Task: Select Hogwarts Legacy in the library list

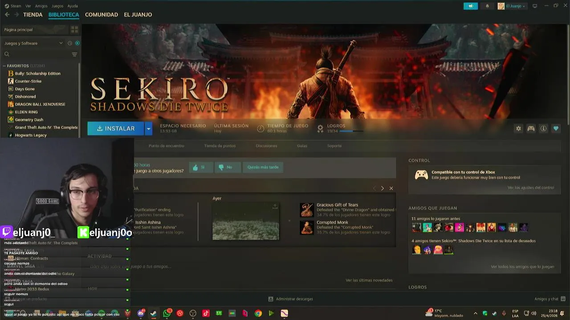Action: (31, 135)
